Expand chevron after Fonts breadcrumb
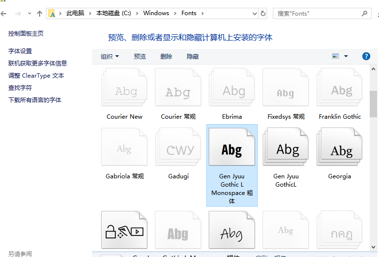The width and height of the screenshot is (379, 257). [x=202, y=13]
